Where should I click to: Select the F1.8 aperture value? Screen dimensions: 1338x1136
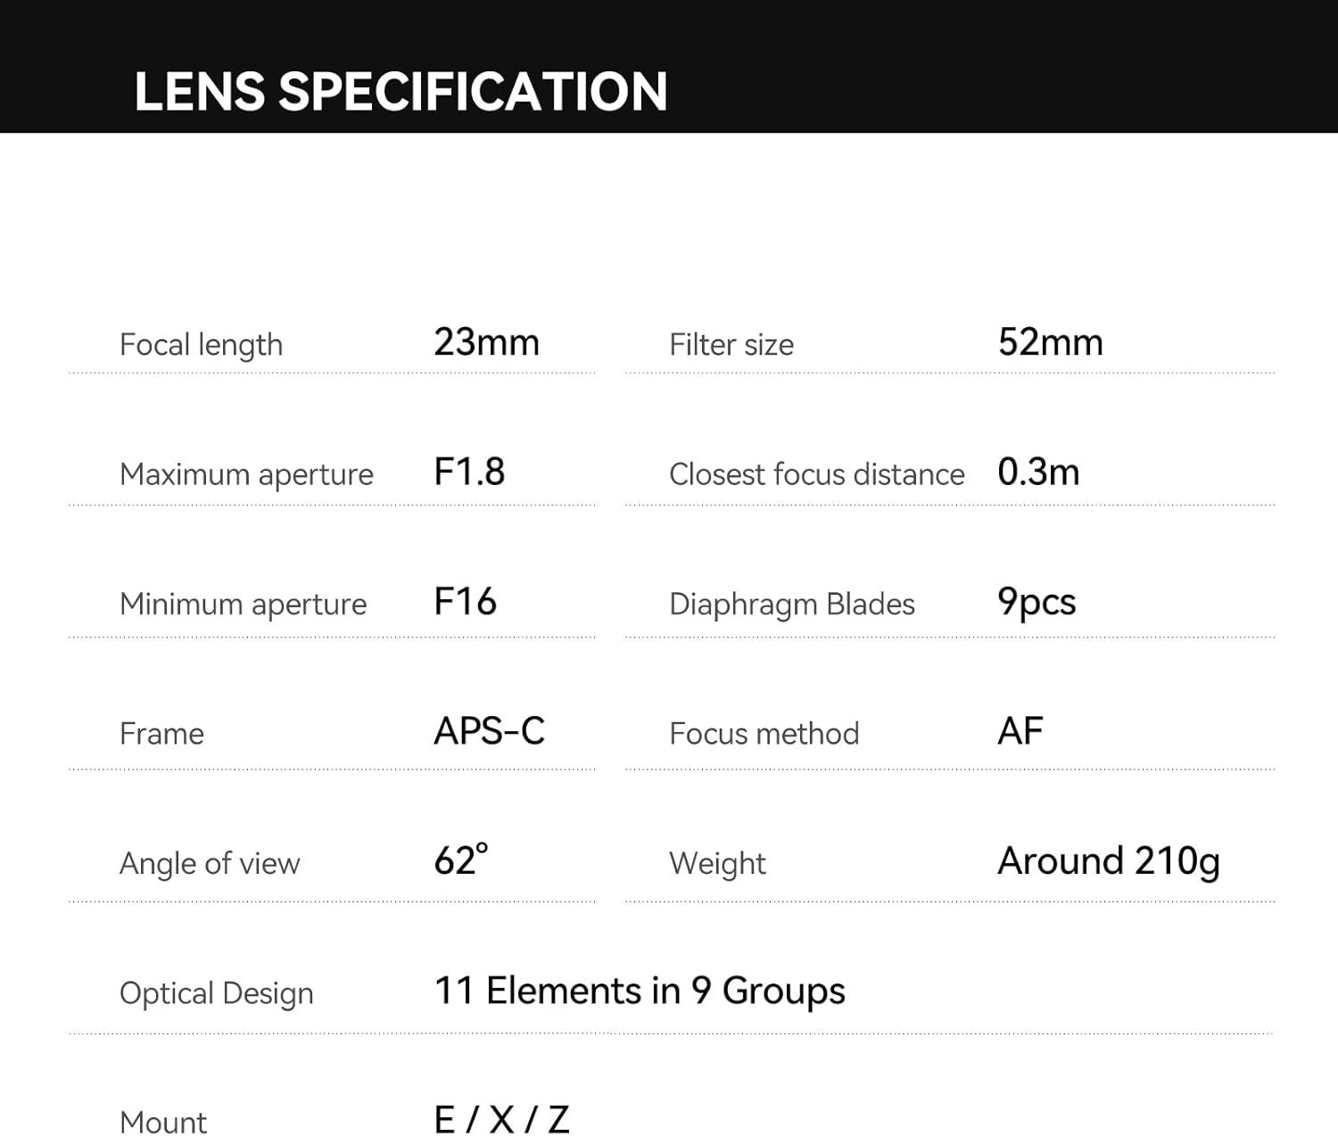pyautogui.click(x=469, y=472)
